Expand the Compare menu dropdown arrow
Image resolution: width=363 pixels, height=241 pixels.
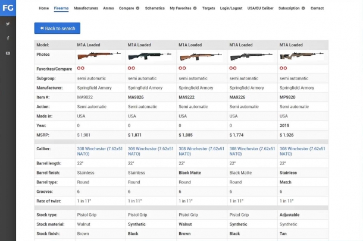pyautogui.click(x=137, y=8)
